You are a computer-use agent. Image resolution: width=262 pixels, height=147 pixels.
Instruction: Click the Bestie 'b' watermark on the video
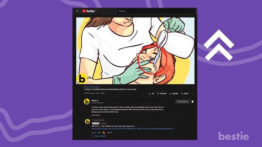82,78
